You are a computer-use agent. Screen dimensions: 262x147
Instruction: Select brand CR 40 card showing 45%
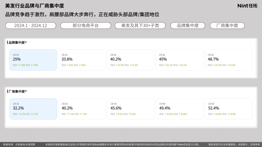coord(179,60)
